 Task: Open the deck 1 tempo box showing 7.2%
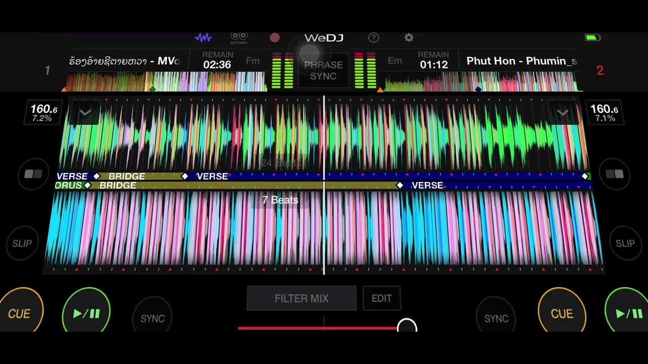(44, 113)
